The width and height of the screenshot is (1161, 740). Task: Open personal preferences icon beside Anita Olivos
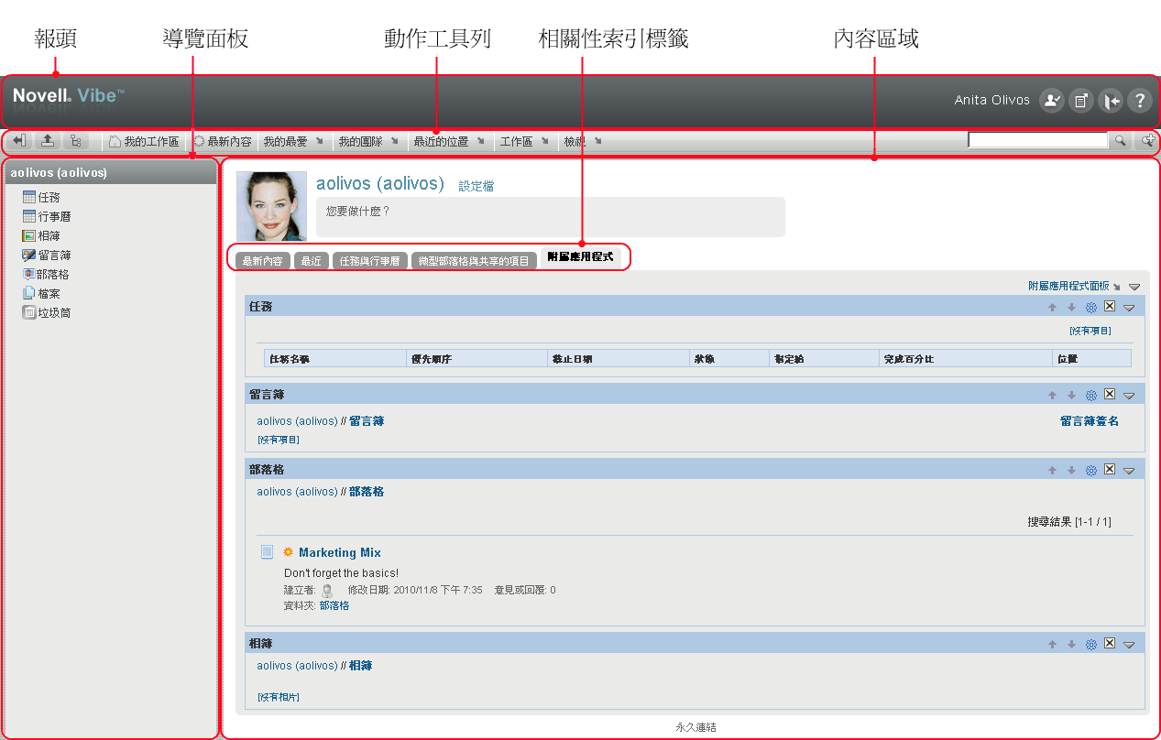point(1051,101)
